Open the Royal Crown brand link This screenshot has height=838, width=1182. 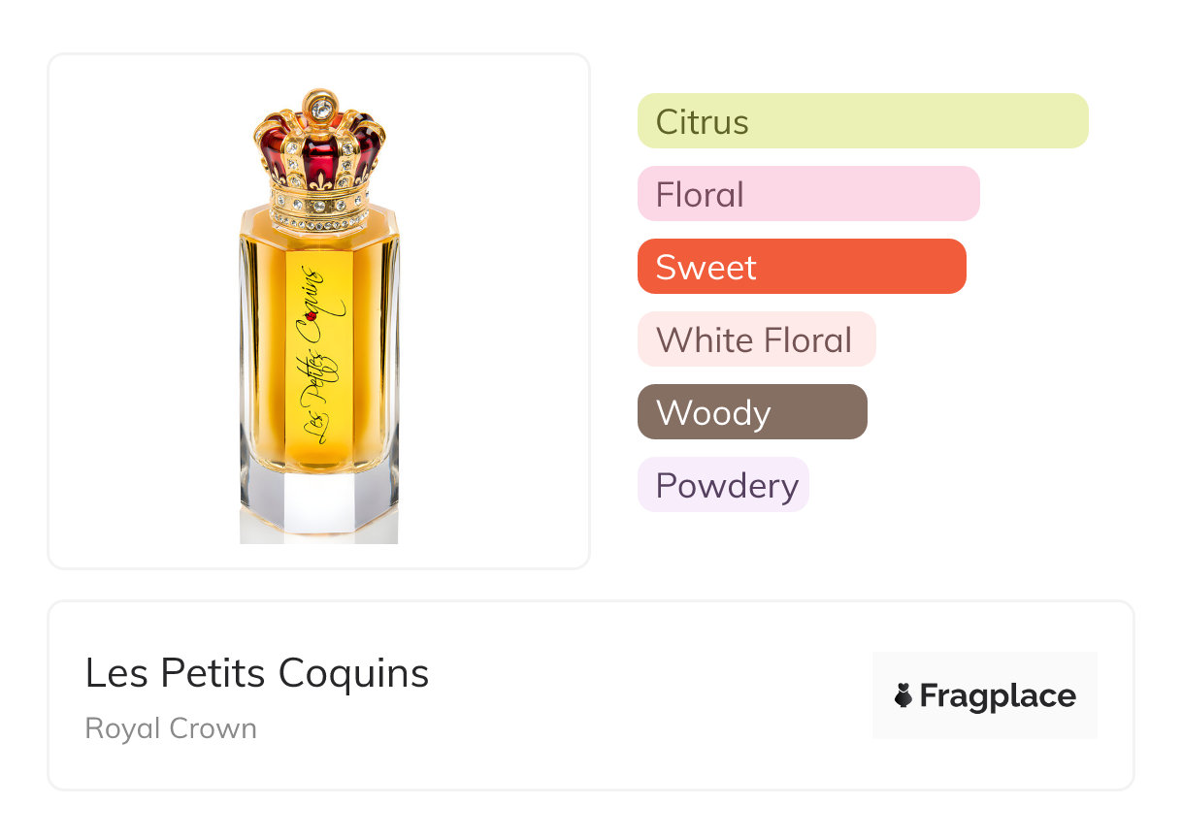171,728
